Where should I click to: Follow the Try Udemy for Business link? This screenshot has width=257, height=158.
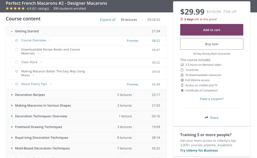199,150
